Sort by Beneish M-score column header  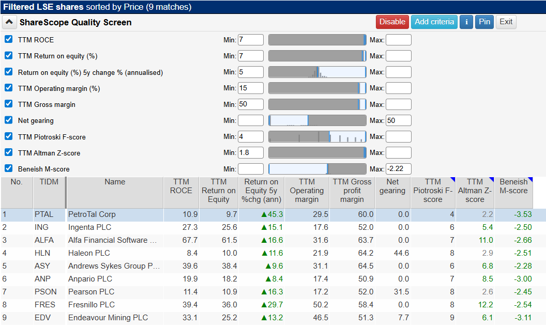pyautogui.click(x=513, y=193)
